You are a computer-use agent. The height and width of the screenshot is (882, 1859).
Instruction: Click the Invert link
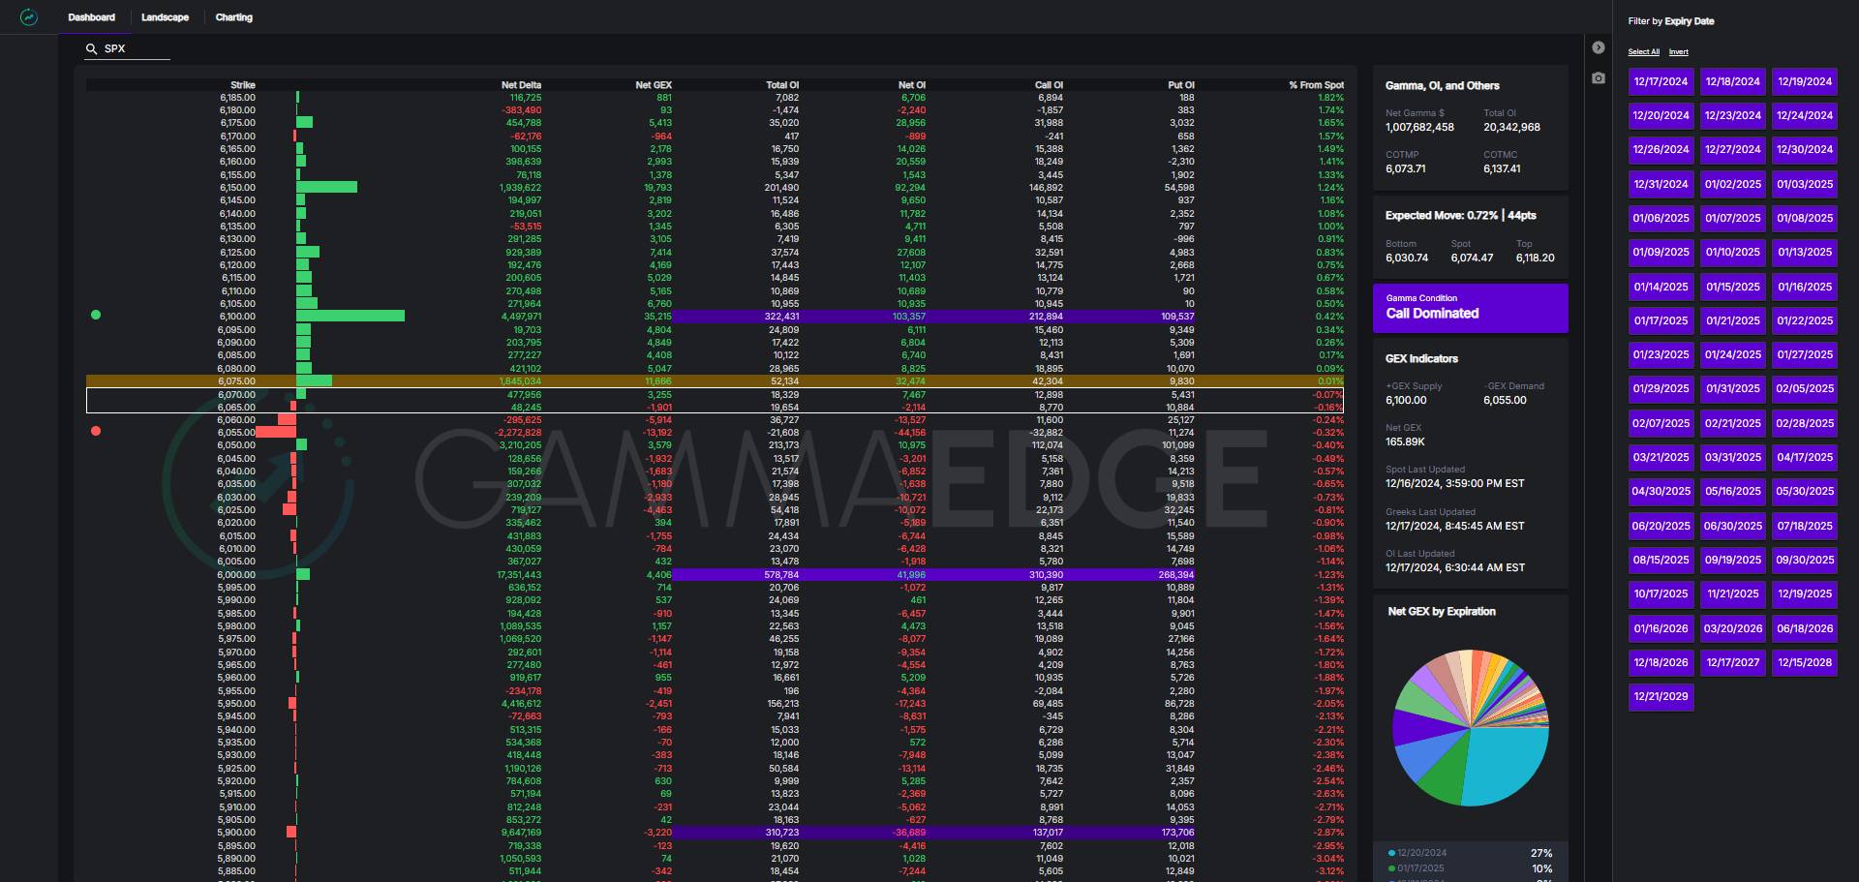click(x=1678, y=52)
